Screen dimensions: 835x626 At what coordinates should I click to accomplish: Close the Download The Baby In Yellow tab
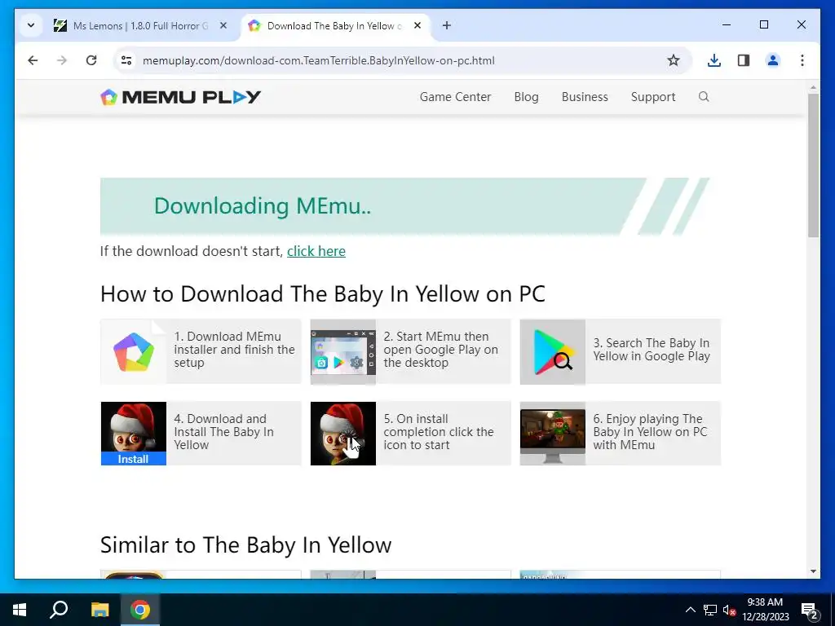[x=417, y=25]
